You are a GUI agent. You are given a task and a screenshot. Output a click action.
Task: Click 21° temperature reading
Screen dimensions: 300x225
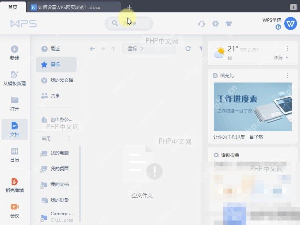[x=233, y=49]
